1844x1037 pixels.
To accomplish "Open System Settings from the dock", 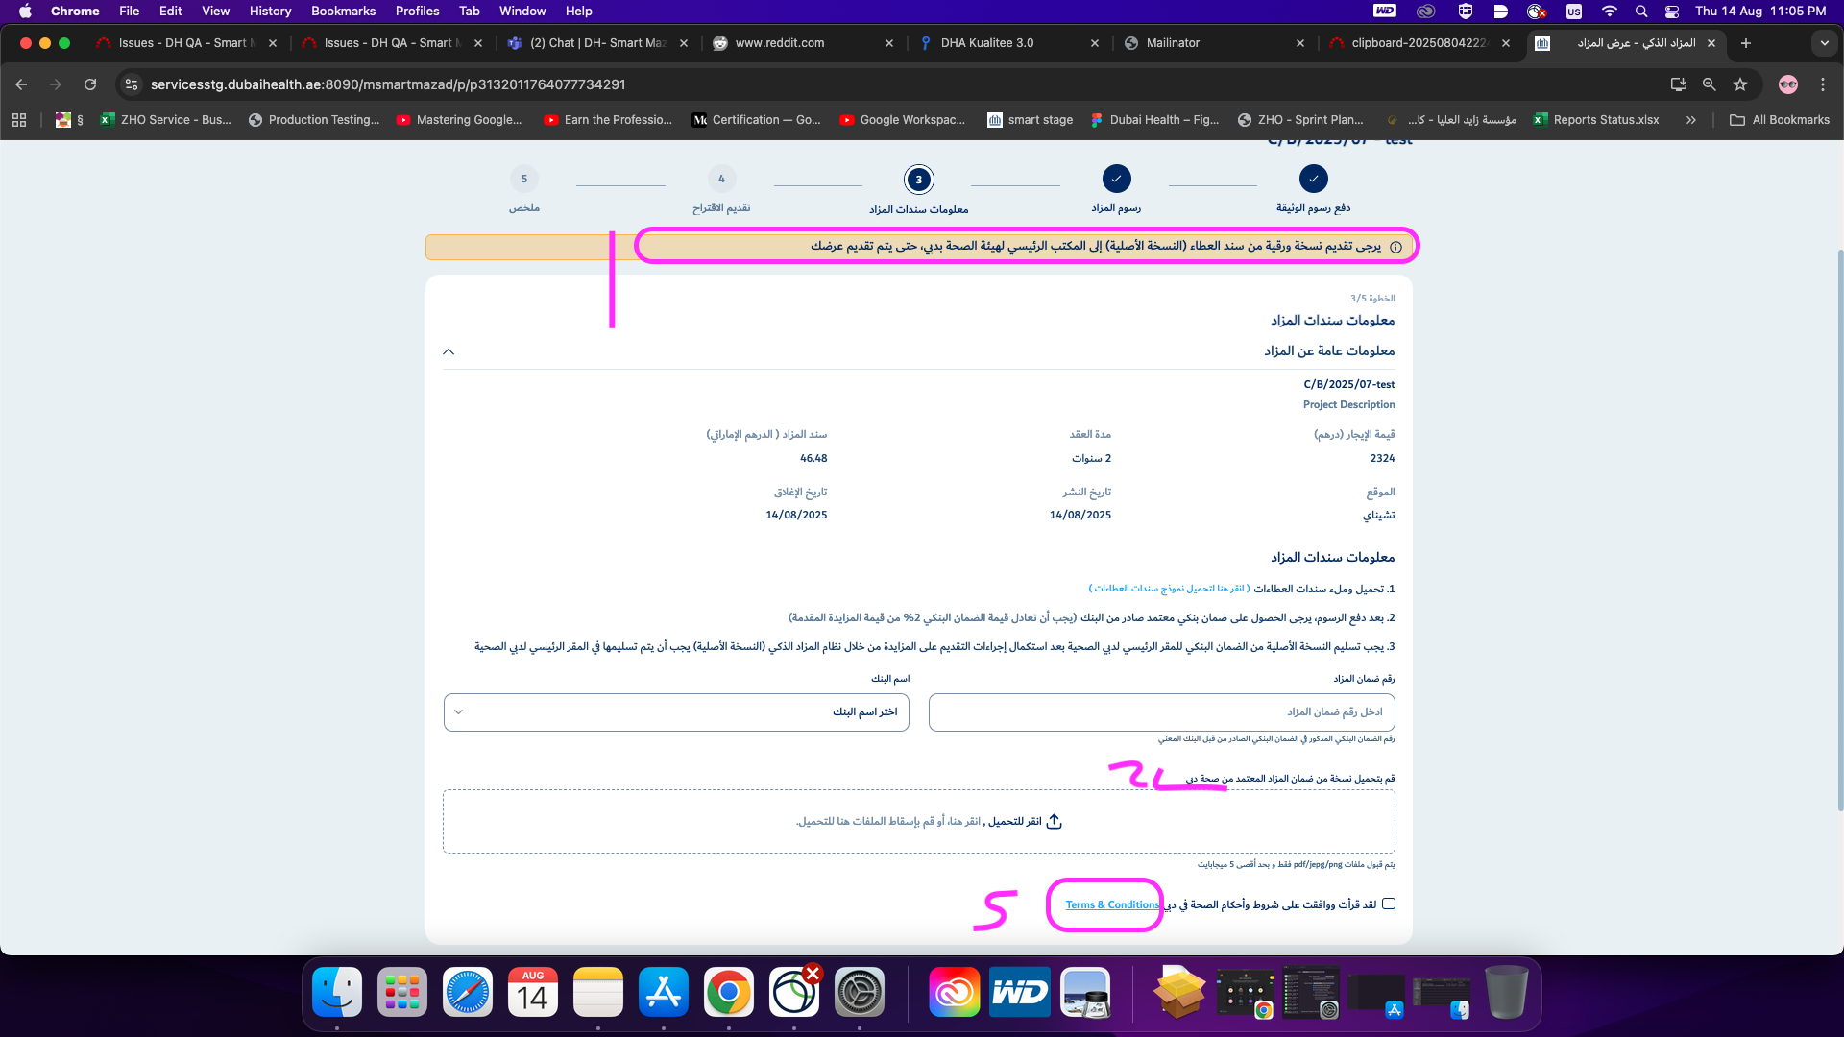I will 860,993.
